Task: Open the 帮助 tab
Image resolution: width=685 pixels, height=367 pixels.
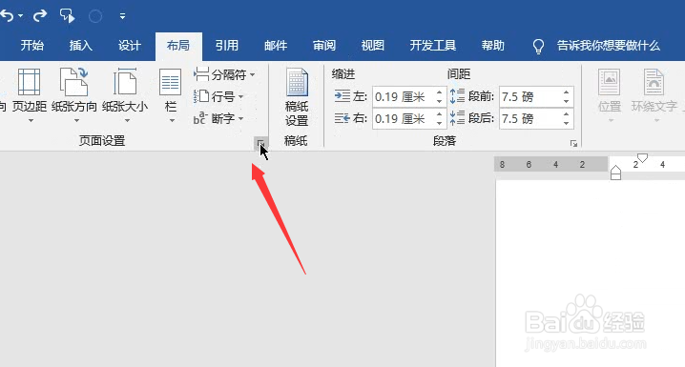Action: (493, 46)
